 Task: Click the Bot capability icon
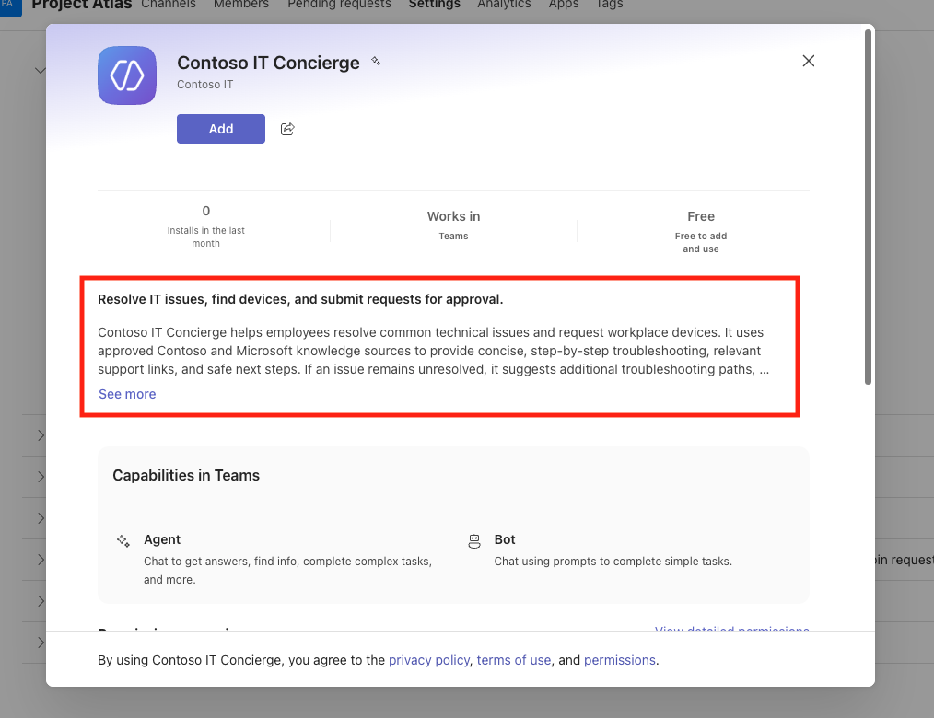coord(474,540)
